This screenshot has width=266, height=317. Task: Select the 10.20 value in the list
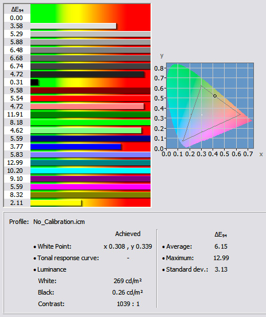tap(15, 171)
